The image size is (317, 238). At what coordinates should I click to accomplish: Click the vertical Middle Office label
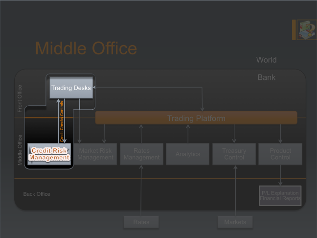20,150
